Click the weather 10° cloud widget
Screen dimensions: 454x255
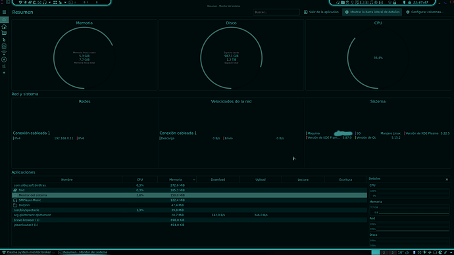(x=403, y=252)
